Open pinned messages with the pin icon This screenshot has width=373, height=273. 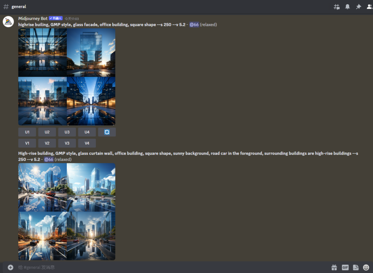click(x=358, y=7)
